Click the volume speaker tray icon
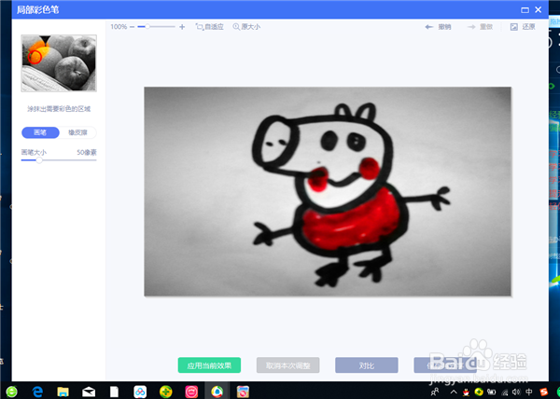The image size is (560, 399). click(516, 392)
